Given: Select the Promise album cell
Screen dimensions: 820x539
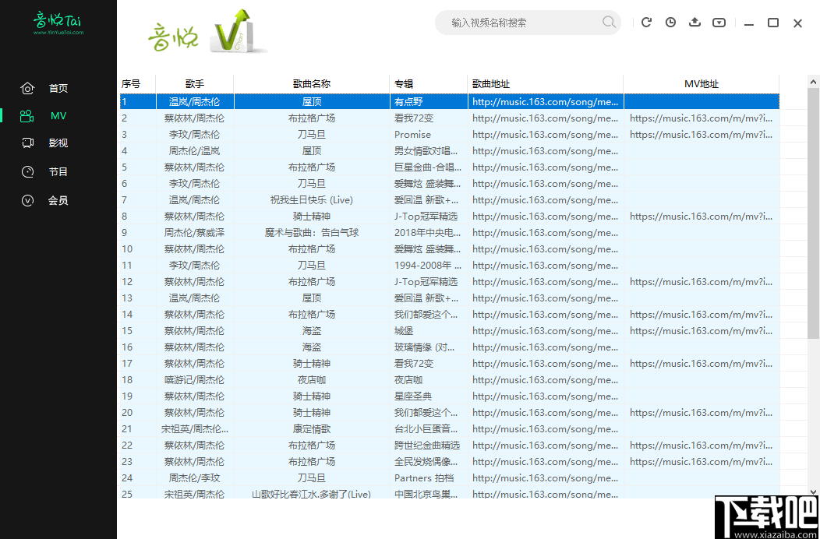Looking at the screenshot, I should 429,134.
